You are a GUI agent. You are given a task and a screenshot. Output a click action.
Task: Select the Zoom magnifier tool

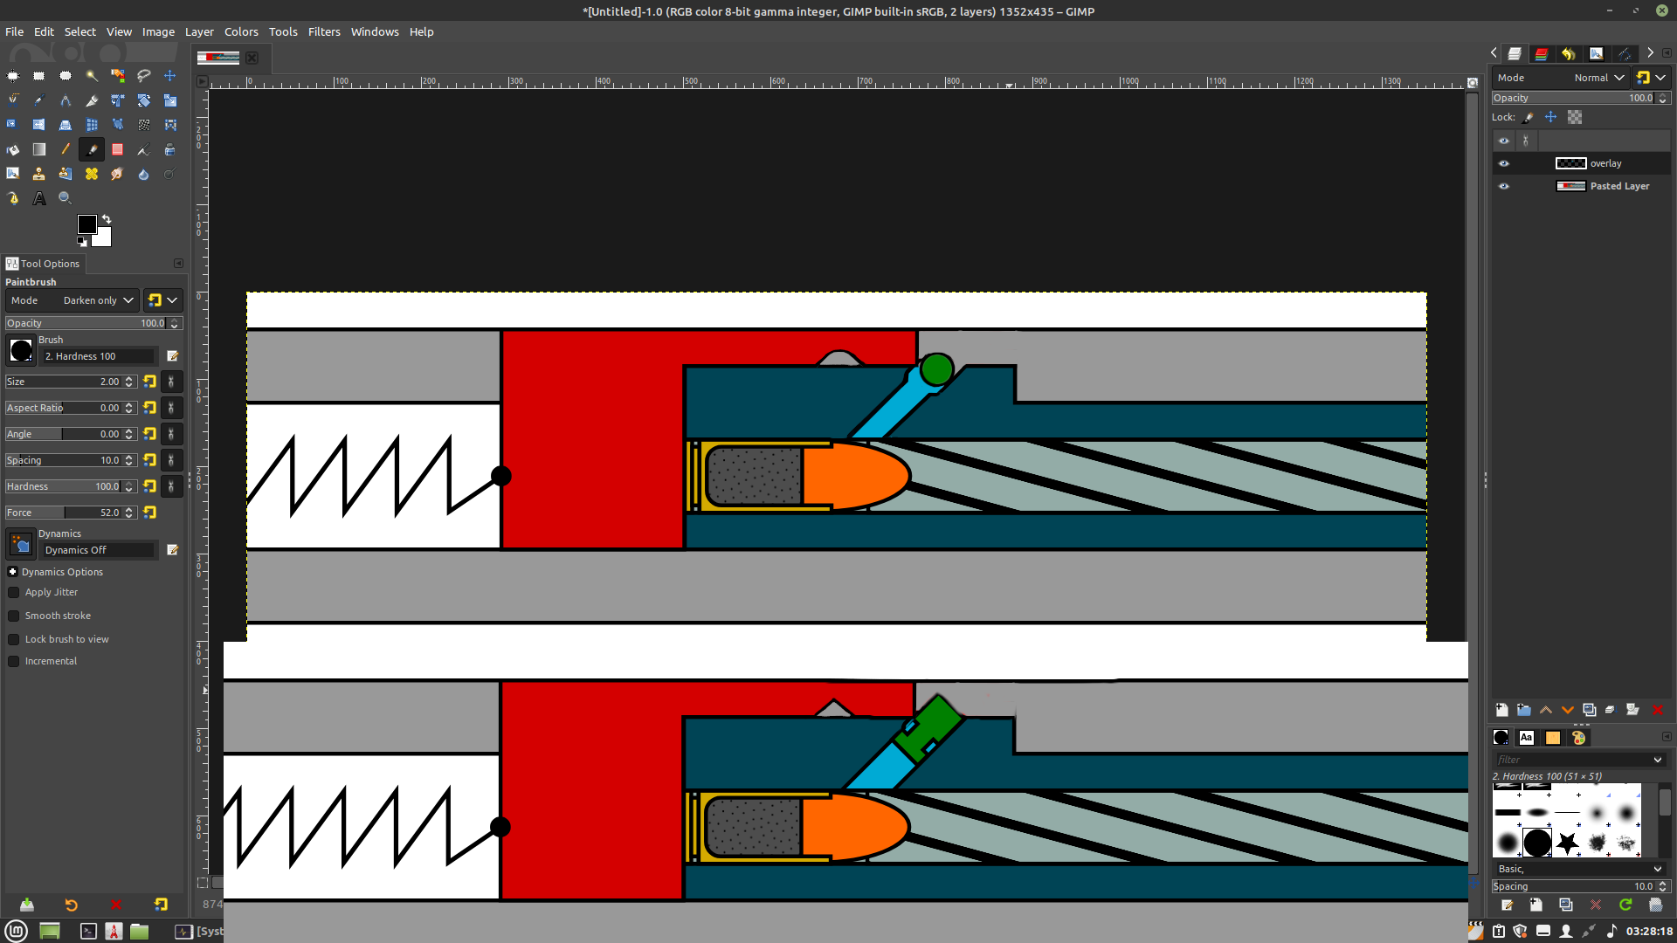pos(65,198)
